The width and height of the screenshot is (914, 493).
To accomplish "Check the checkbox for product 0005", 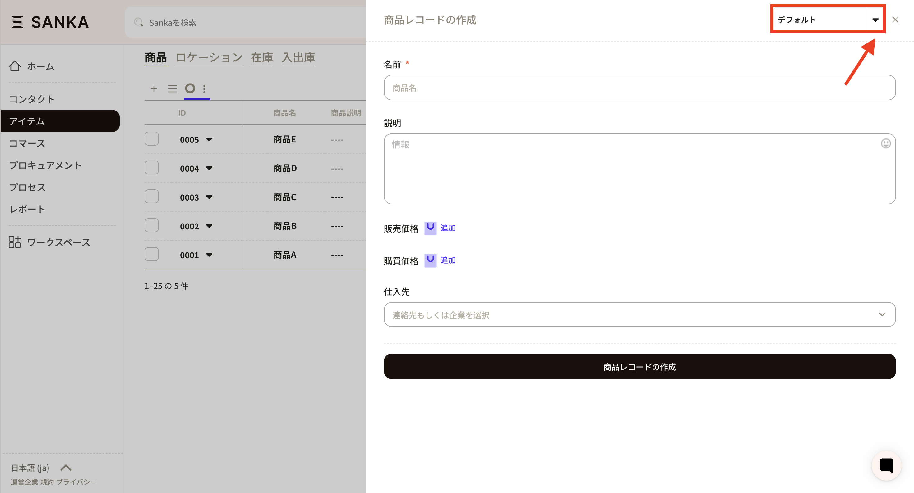I will [x=151, y=139].
